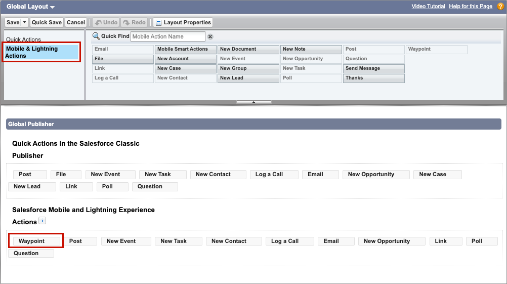Image resolution: width=507 pixels, height=284 pixels.
Task: Focus the Quick Find input field
Action: [168, 36]
